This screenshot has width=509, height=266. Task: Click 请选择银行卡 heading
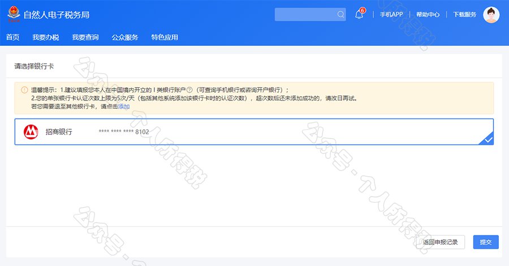[34, 67]
